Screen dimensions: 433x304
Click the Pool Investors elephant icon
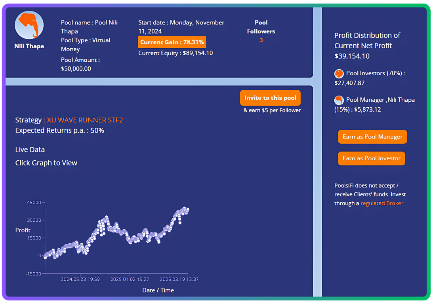pos(339,74)
